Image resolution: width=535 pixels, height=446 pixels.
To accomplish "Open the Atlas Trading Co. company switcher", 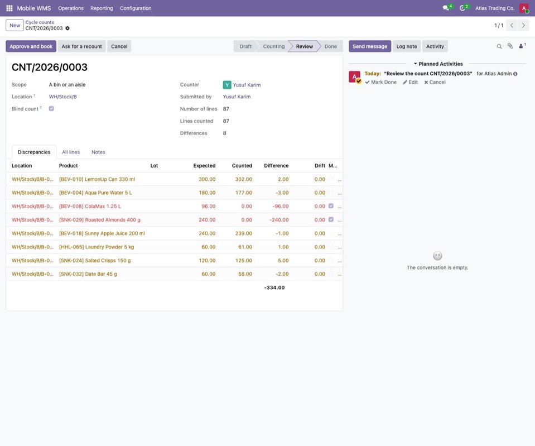I will pos(495,8).
